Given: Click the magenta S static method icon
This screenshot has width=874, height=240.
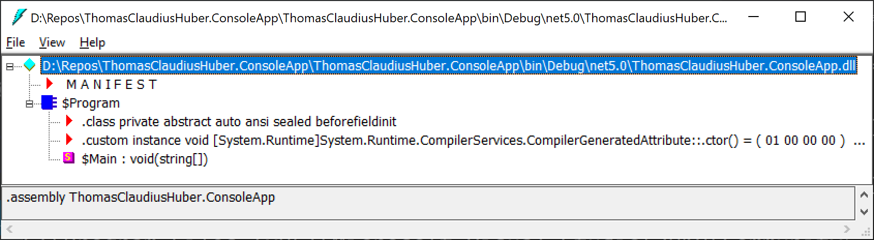Looking at the screenshot, I should [68, 158].
